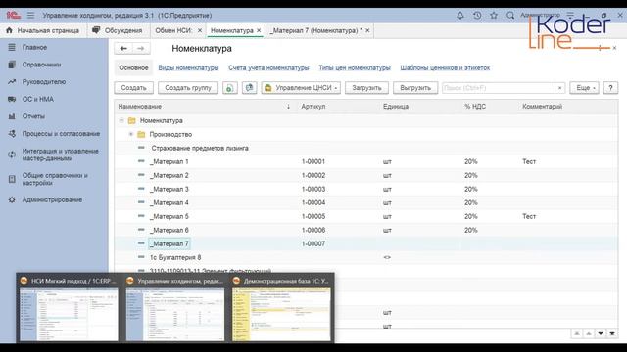Collapse the Номенклатура root folder
The image size is (627, 352).
[x=121, y=120]
